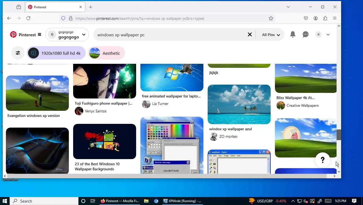Open the G profile avatar

pyautogui.click(x=318, y=34)
